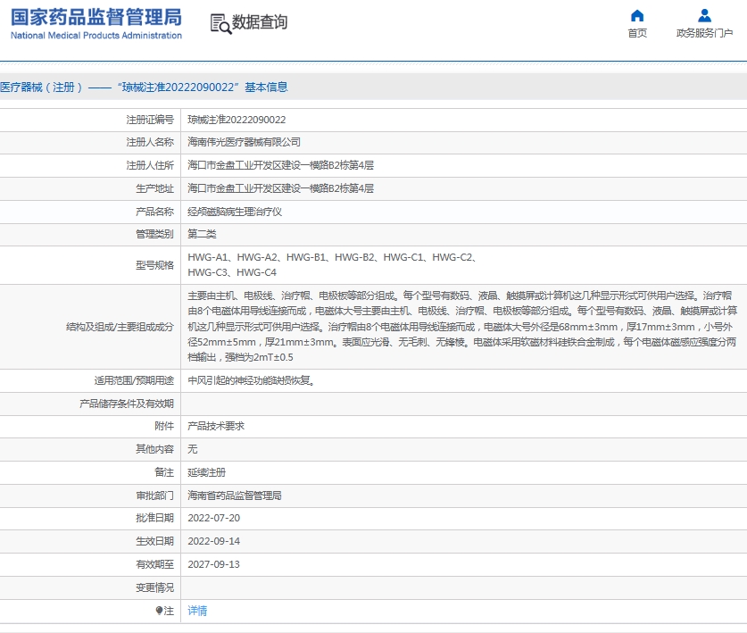Click the 生产地址 address value

[x=280, y=188]
